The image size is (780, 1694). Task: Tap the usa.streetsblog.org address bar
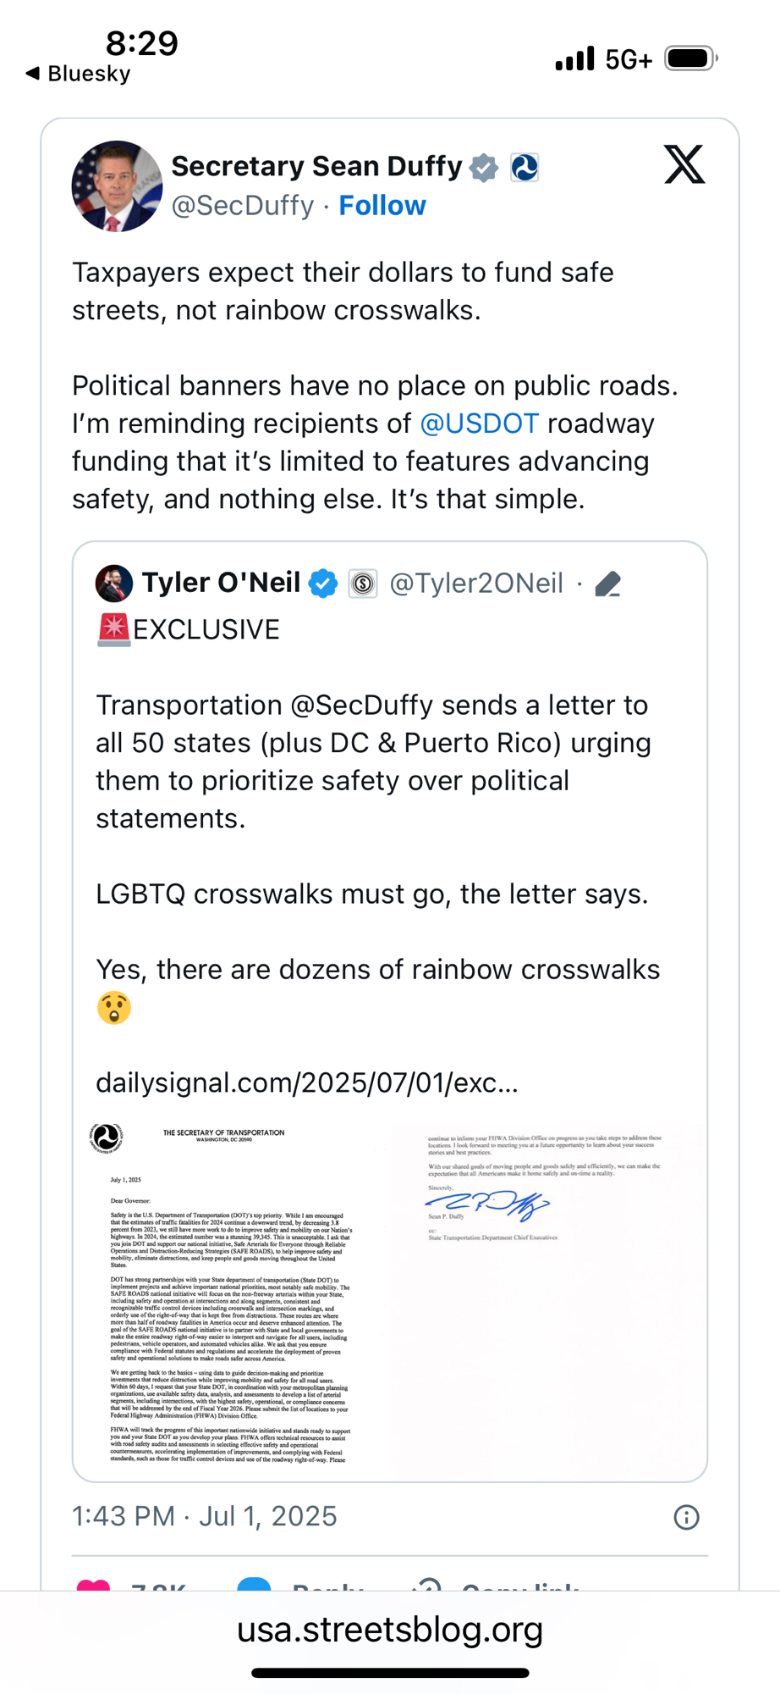pyautogui.click(x=390, y=1629)
